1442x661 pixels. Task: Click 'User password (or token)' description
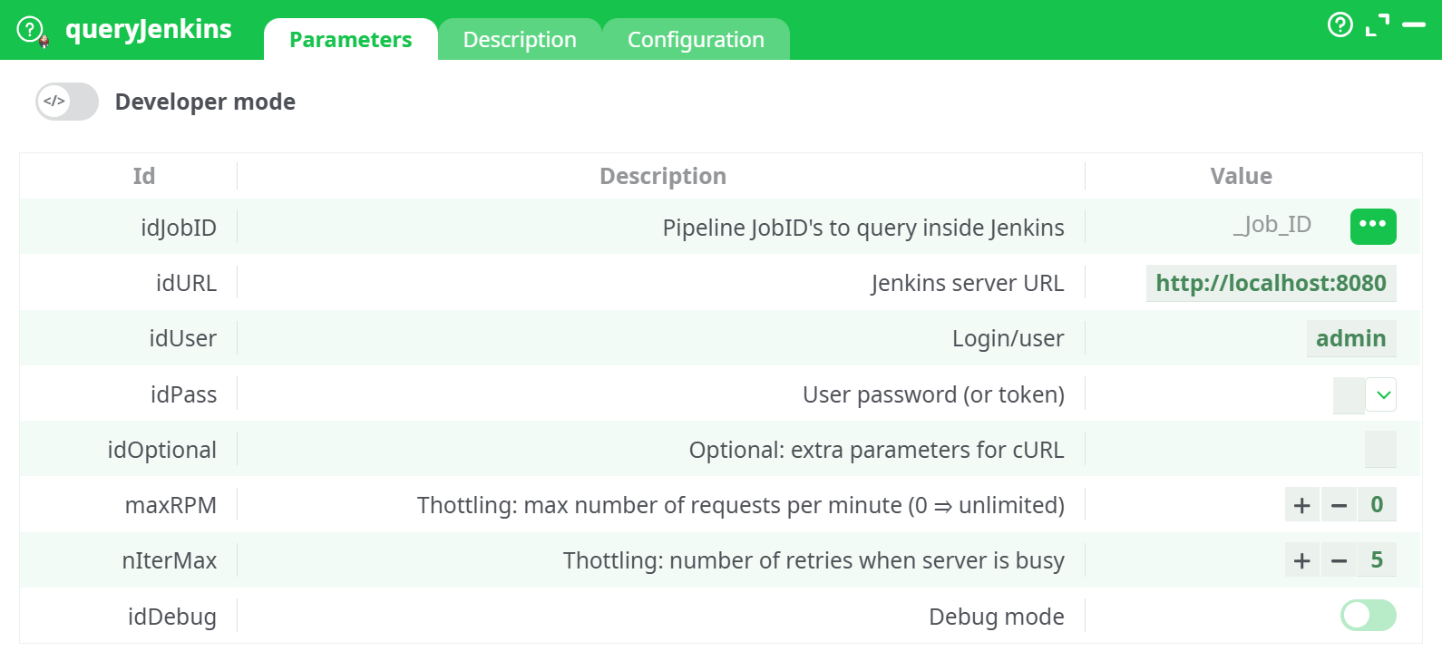point(933,394)
